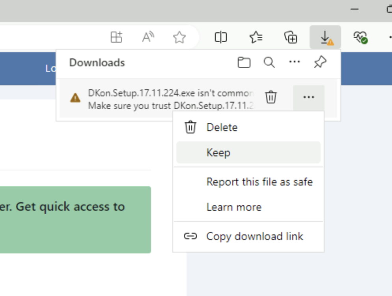Search downloads with magnifier icon

click(x=269, y=62)
